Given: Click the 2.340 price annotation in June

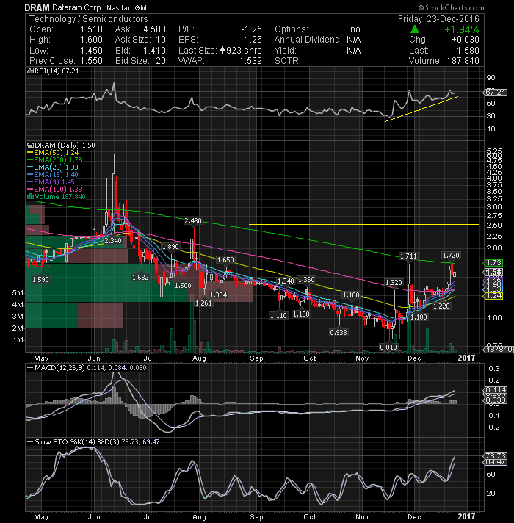Looking at the screenshot, I should [113, 240].
